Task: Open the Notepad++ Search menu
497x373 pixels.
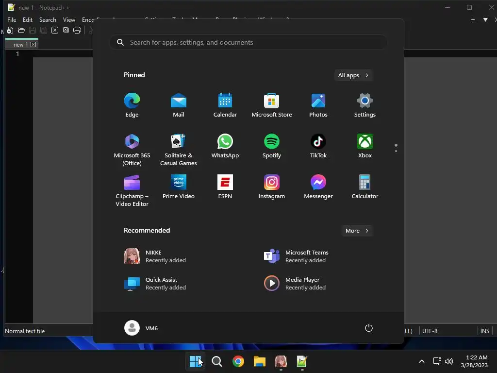Action: 48,19
